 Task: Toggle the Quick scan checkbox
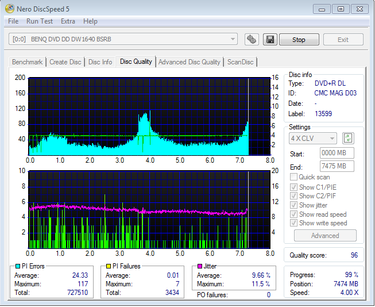[293, 177]
